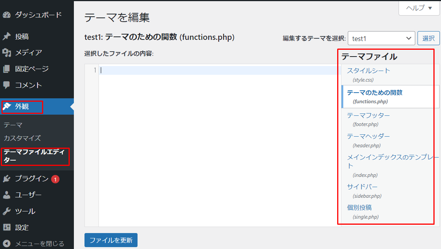This screenshot has height=249, width=441.
Task: Click line number 1 in editor gutter
Action: tap(95, 70)
